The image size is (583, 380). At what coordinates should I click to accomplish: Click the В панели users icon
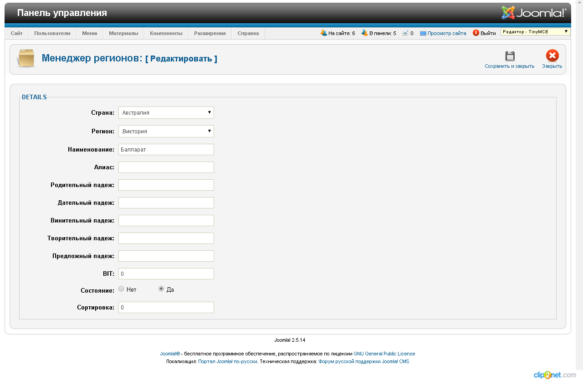coord(364,33)
